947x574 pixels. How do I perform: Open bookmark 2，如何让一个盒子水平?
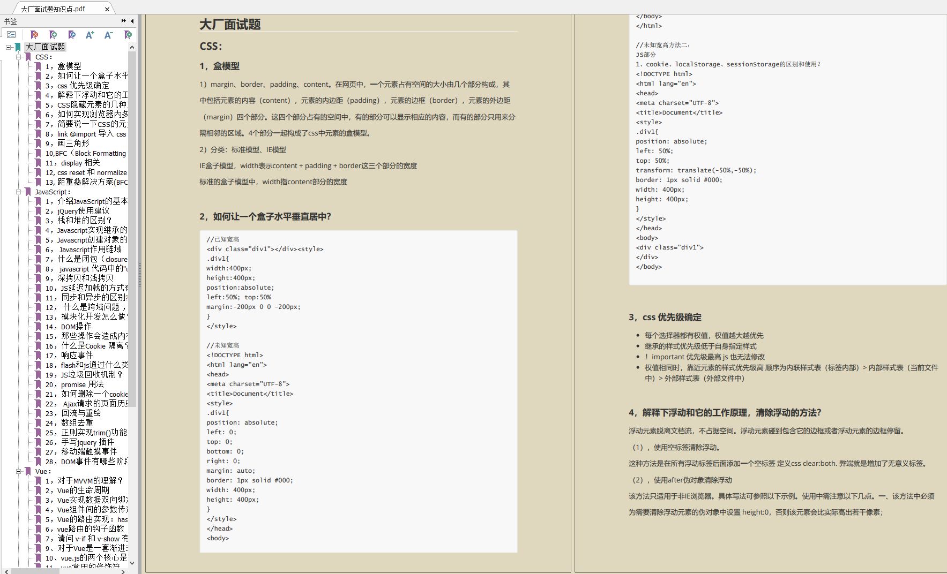[86, 76]
